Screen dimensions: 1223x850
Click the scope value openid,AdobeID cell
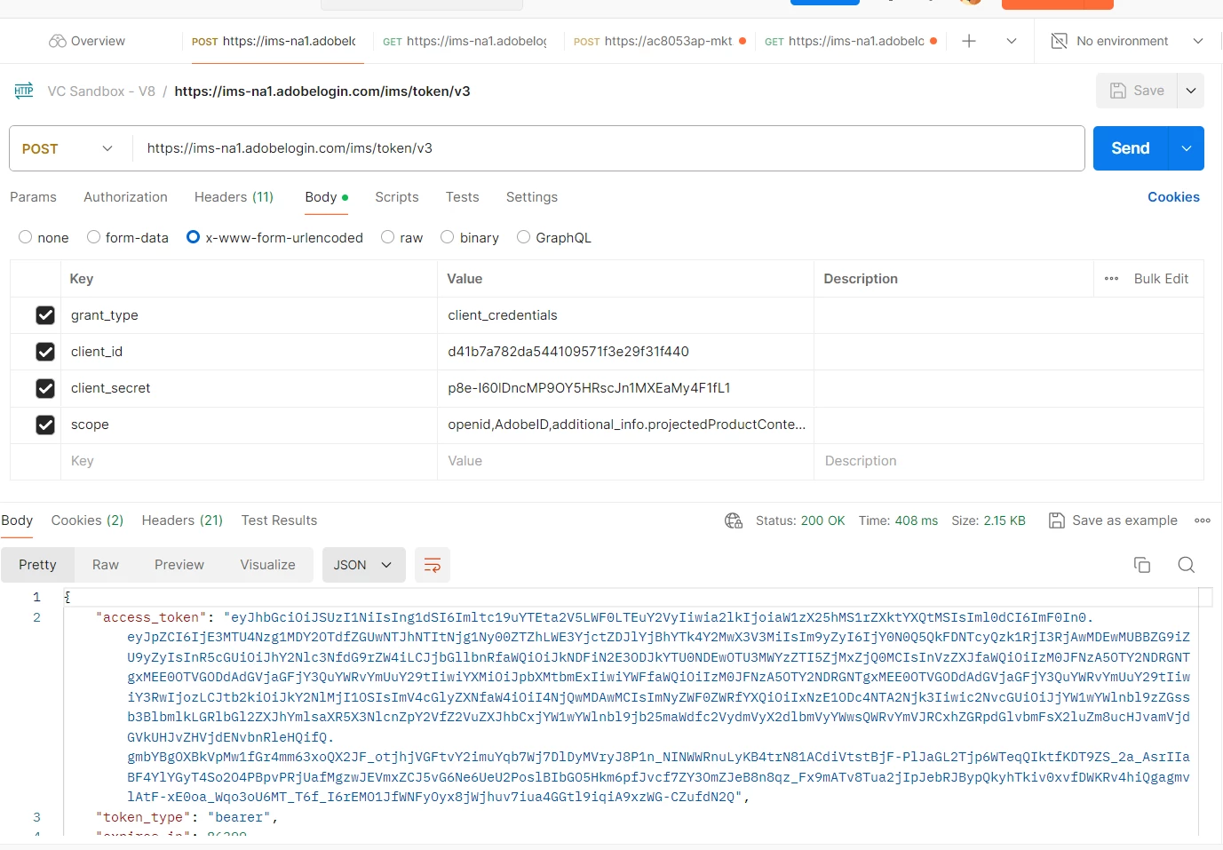(x=625, y=425)
